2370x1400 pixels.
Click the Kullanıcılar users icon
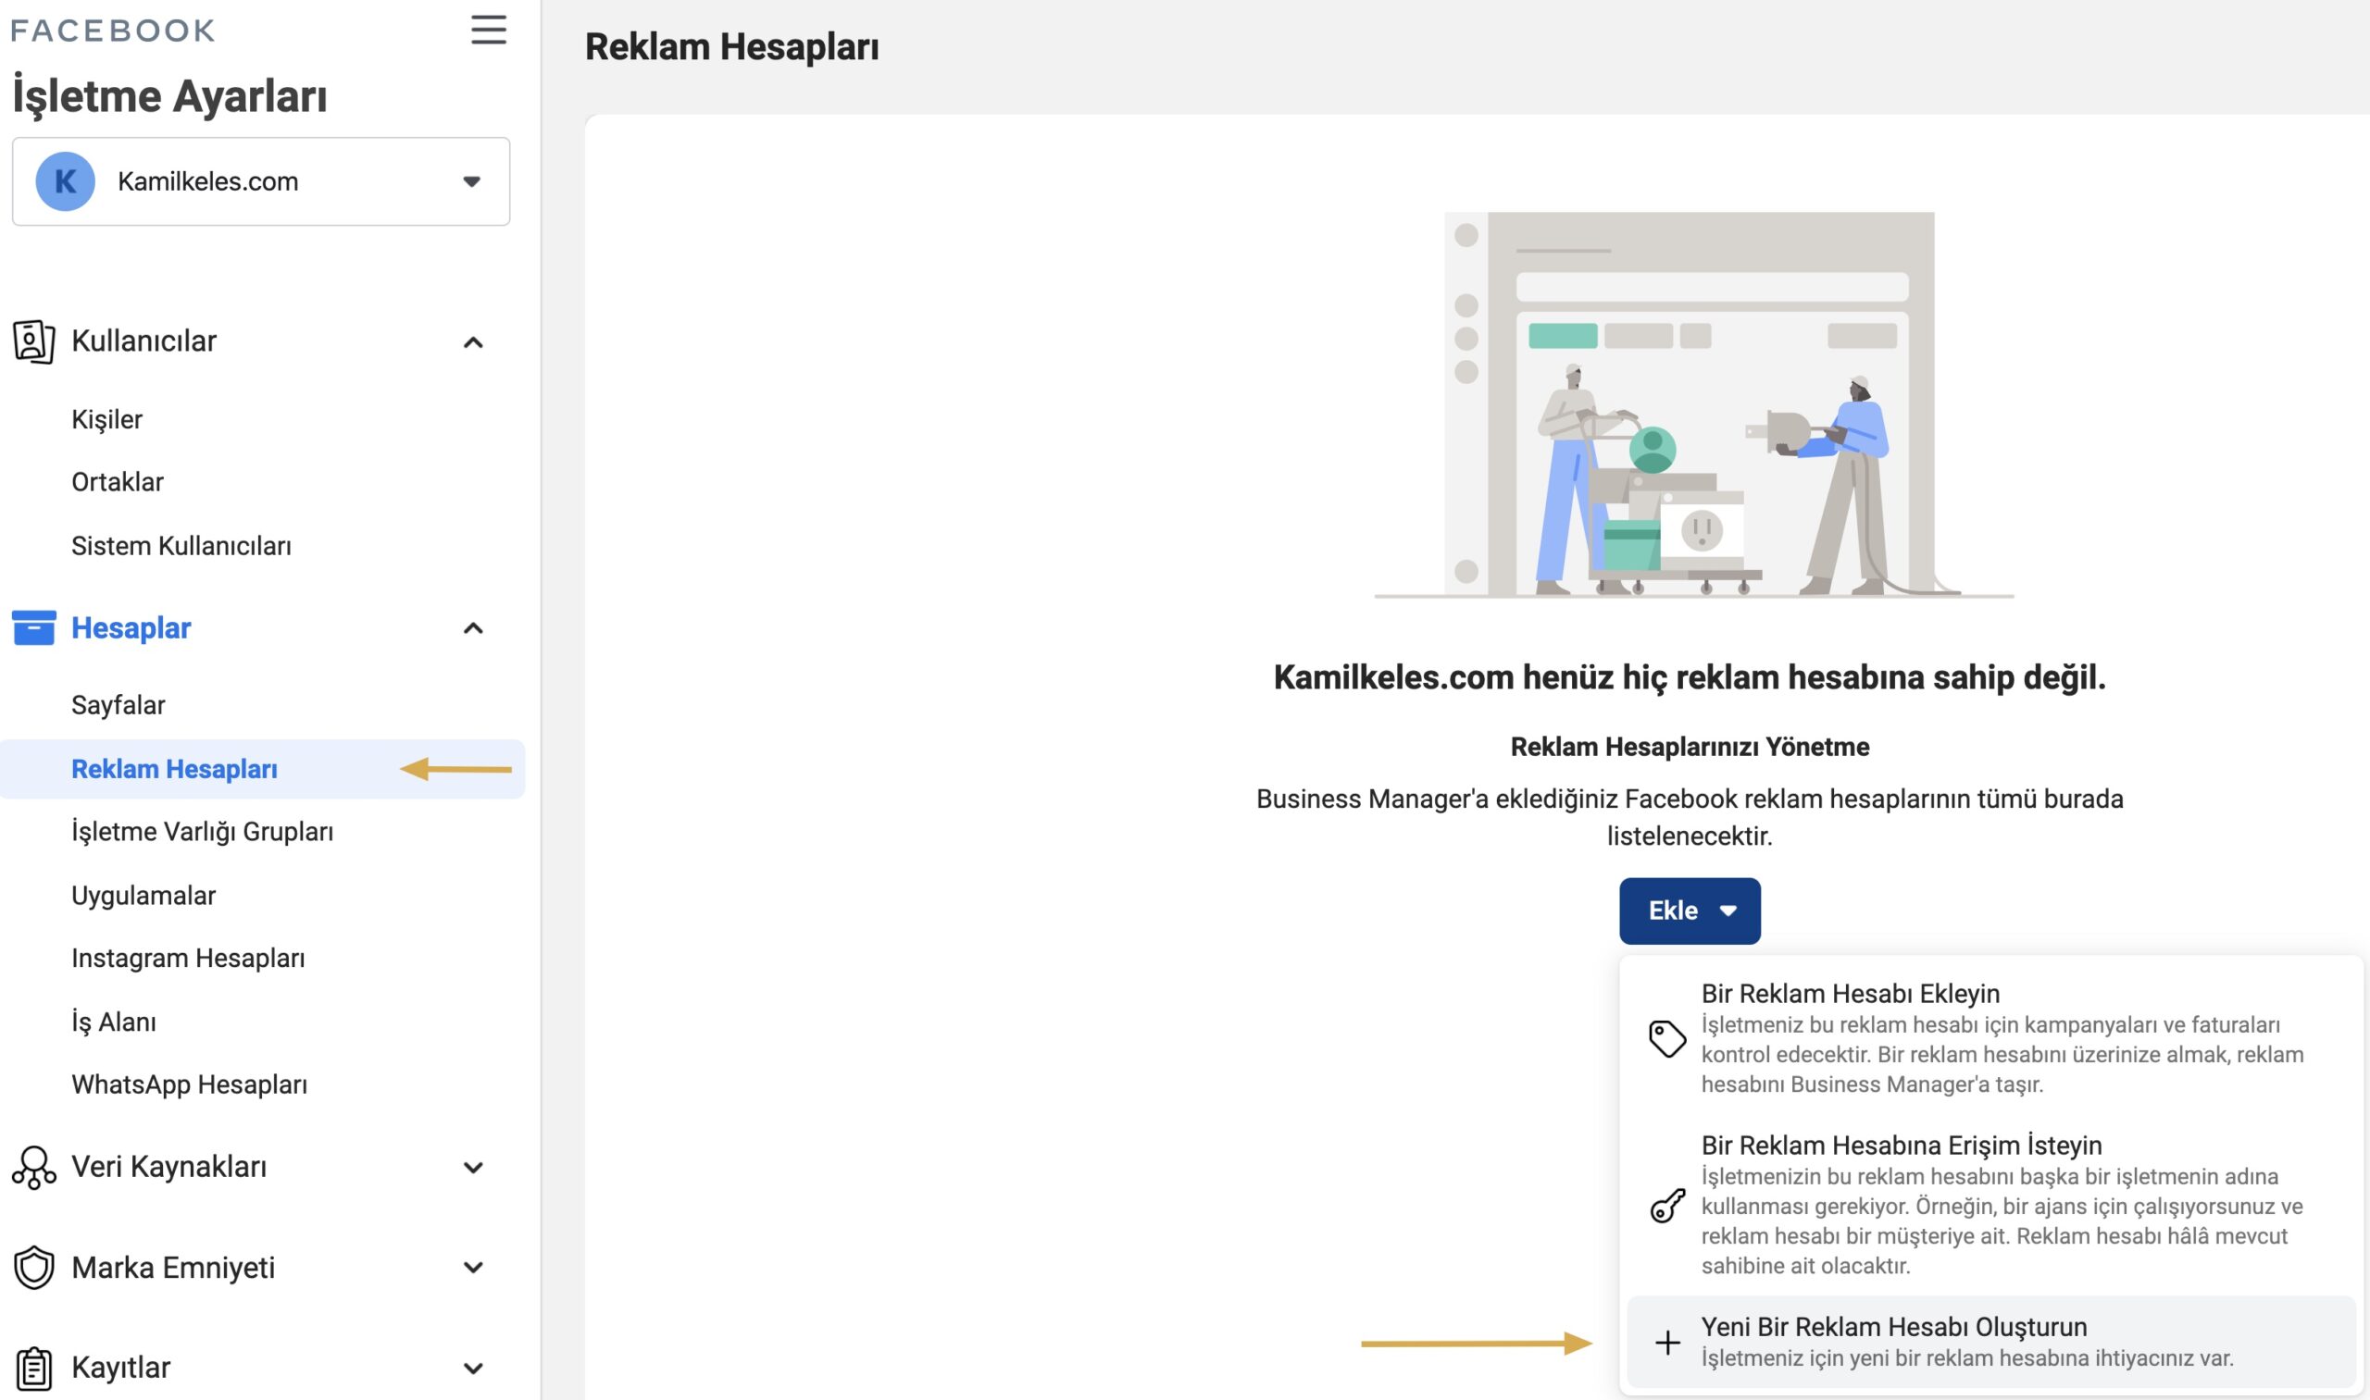point(34,341)
